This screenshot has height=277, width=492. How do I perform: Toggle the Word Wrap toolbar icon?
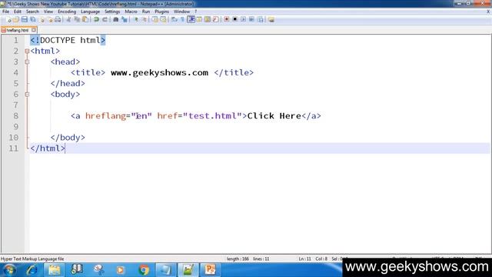pos(175,19)
